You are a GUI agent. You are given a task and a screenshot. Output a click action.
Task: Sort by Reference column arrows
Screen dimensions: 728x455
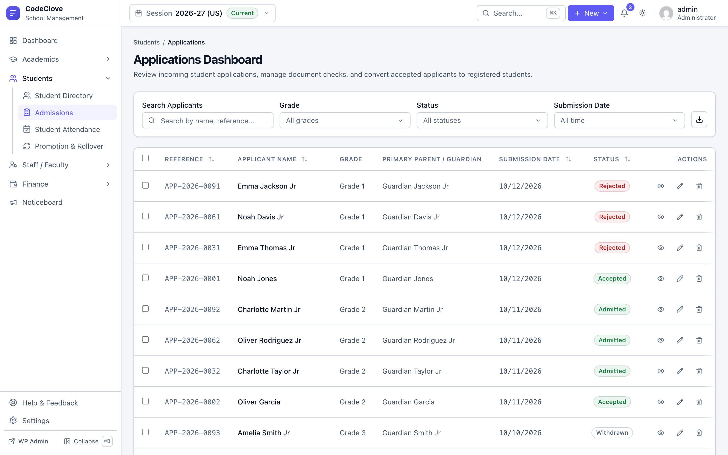click(212, 159)
